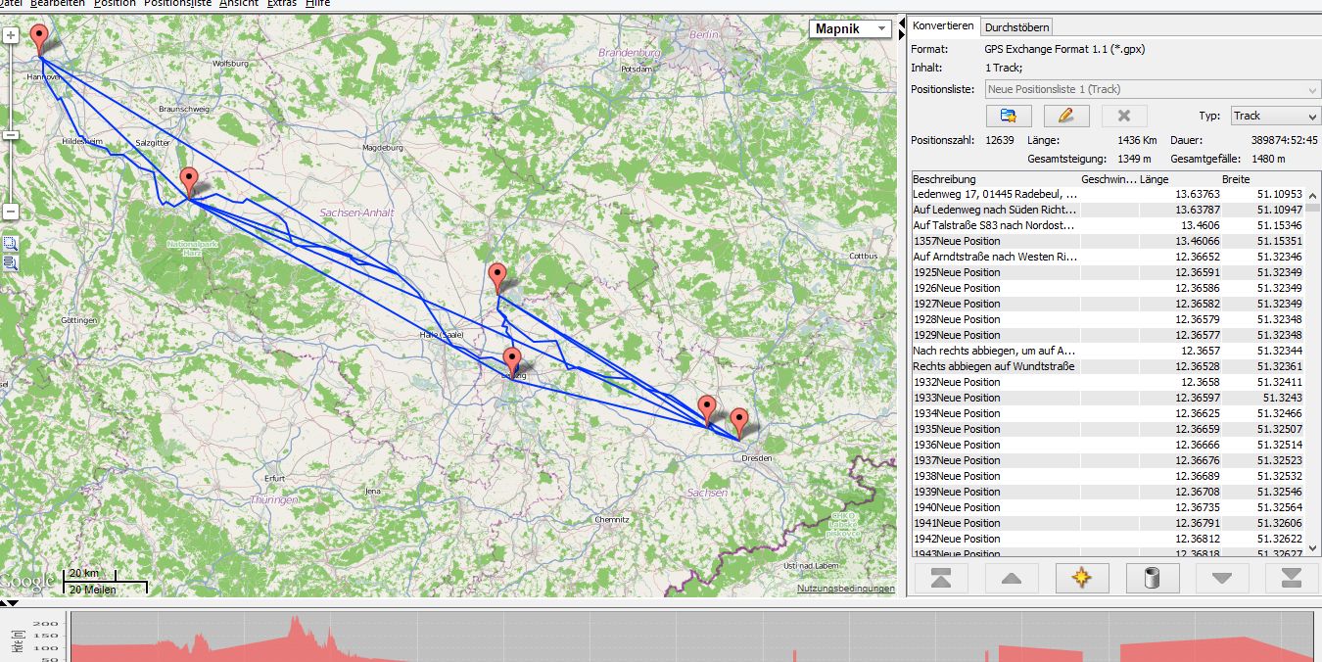Move selected position down one row
Viewport: 1322px width, 662px height.
[1222, 579]
